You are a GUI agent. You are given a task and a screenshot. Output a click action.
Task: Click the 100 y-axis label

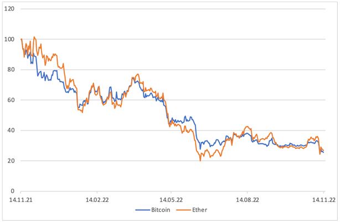[11, 39]
